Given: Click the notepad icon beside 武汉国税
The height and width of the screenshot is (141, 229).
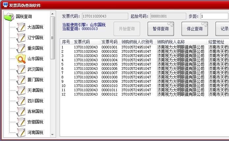Looking at the screenshot, I should [x=21, y=69].
